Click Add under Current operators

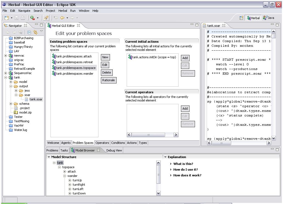click(x=185, y=109)
